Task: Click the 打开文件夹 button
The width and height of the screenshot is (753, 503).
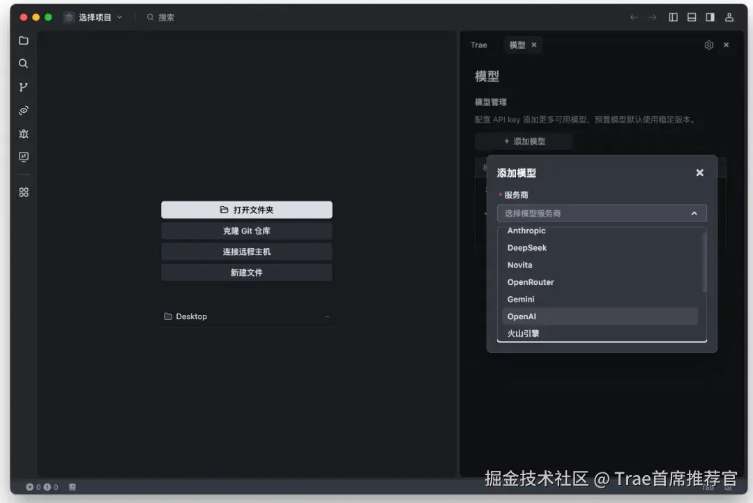Action: pos(246,210)
